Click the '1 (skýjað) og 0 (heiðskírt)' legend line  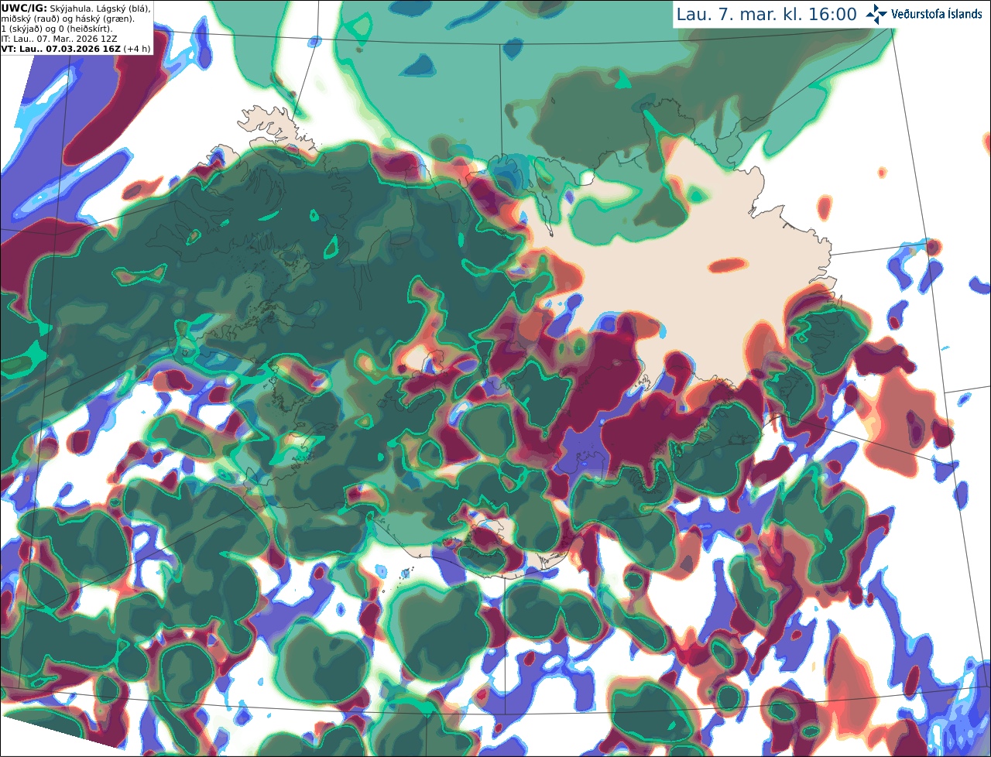[x=57, y=28]
